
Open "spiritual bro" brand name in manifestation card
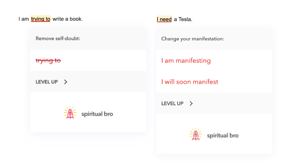[223, 135]
